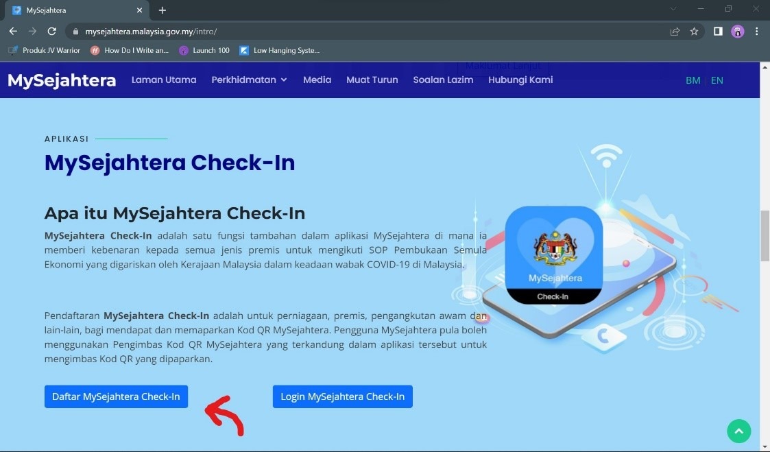This screenshot has width=770, height=452.
Task: Click the MySejahtera Check-In app icon image
Action: [x=554, y=255]
